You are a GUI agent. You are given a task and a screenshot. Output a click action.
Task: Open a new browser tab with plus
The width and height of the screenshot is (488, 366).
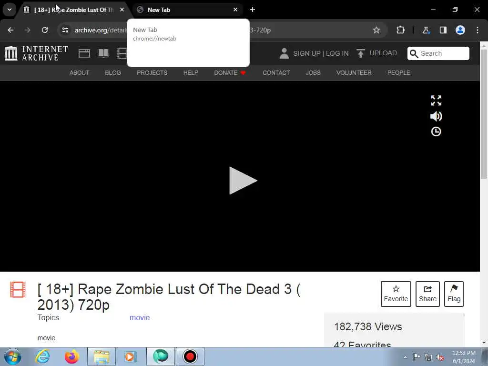tap(253, 10)
